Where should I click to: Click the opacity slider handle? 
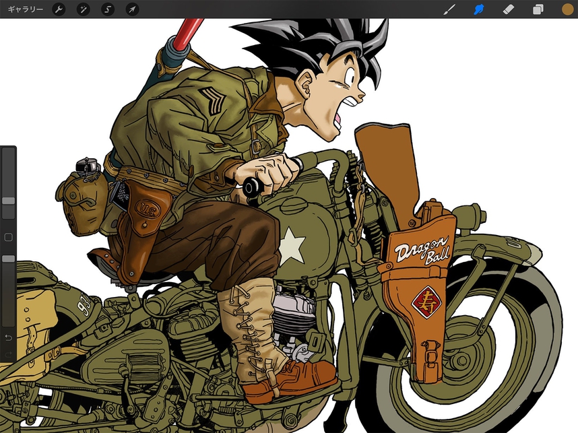pyautogui.click(x=9, y=258)
